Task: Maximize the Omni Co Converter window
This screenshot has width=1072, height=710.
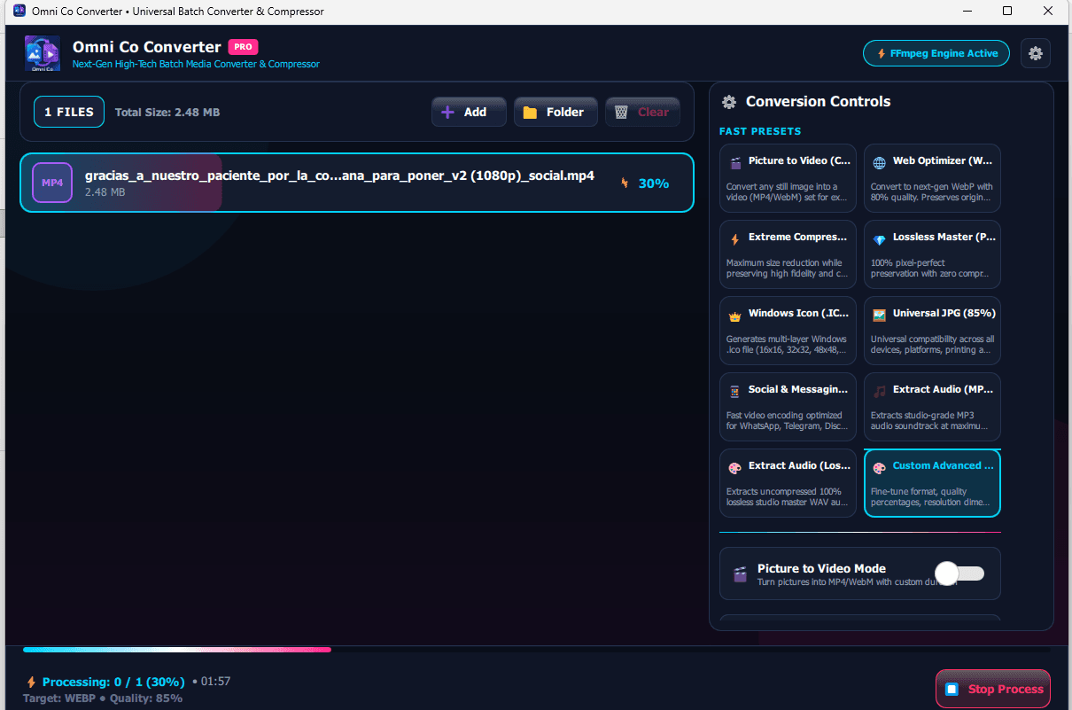Action: coord(1007,12)
